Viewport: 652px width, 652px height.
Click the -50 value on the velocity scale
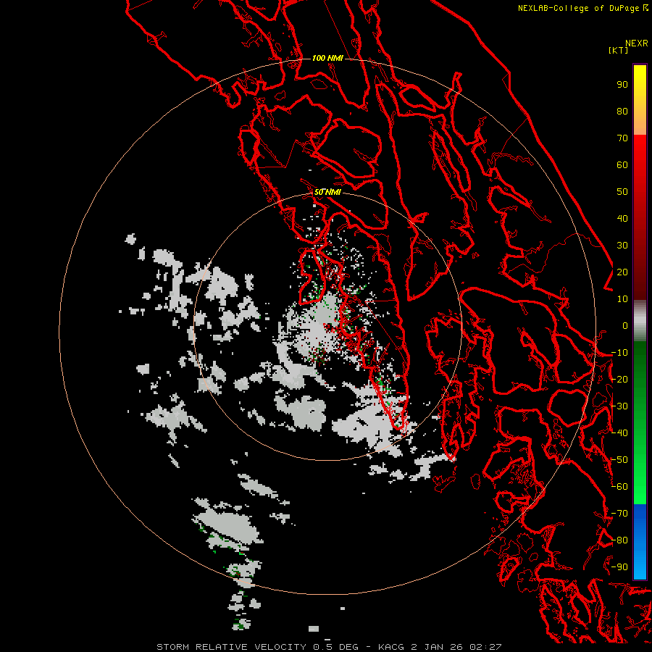tap(619, 460)
